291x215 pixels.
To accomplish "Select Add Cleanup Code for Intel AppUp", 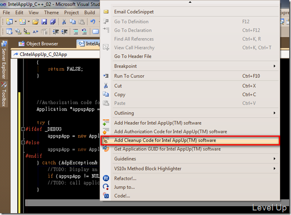I will (190, 140).
